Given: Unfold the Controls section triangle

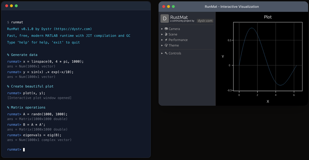Looking at the screenshot, I should click(x=162, y=53).
